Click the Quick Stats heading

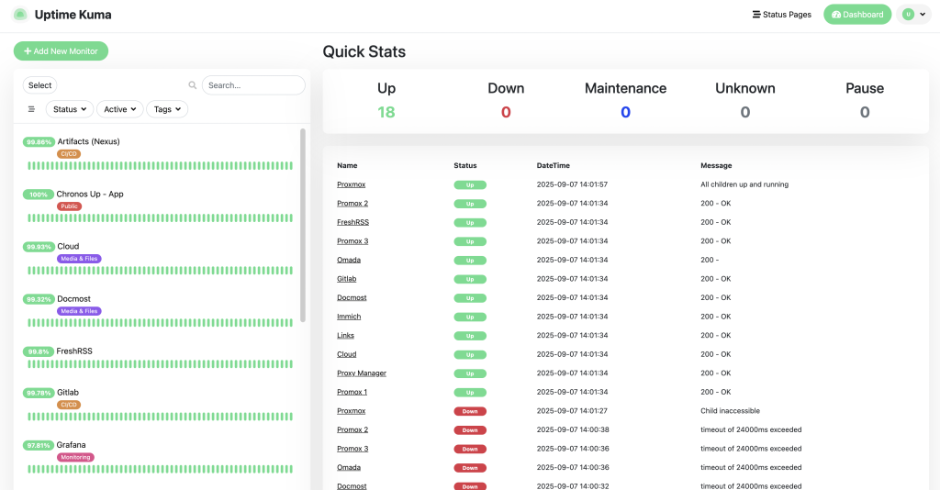364,51
